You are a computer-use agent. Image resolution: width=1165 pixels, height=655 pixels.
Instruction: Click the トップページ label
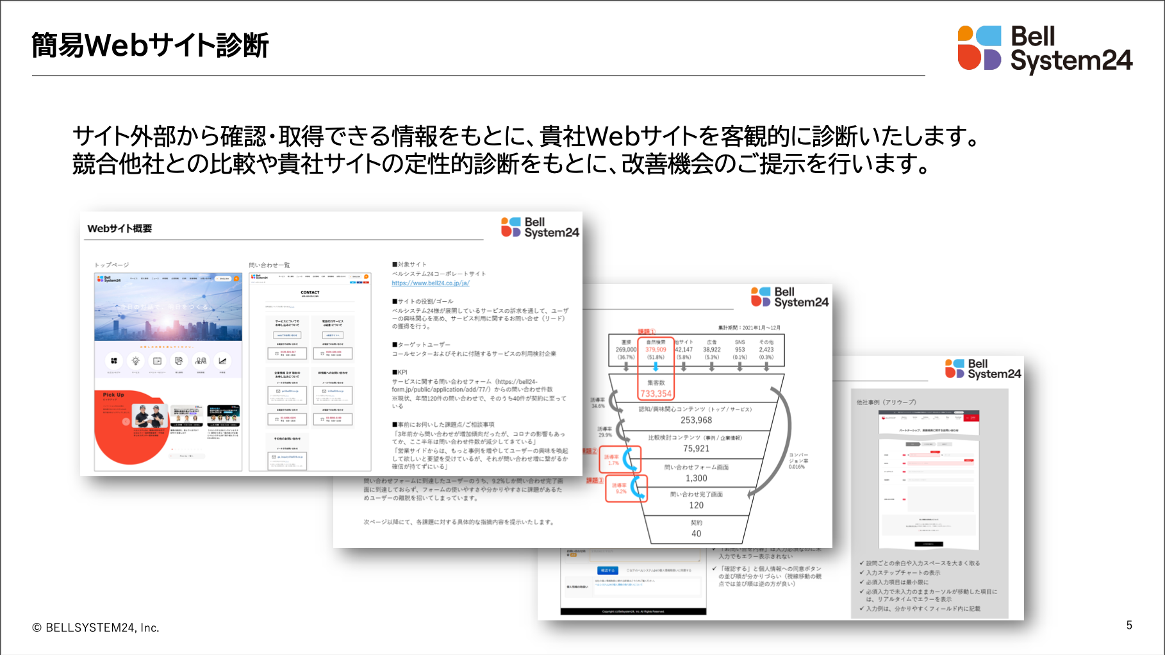pos(112,265)
